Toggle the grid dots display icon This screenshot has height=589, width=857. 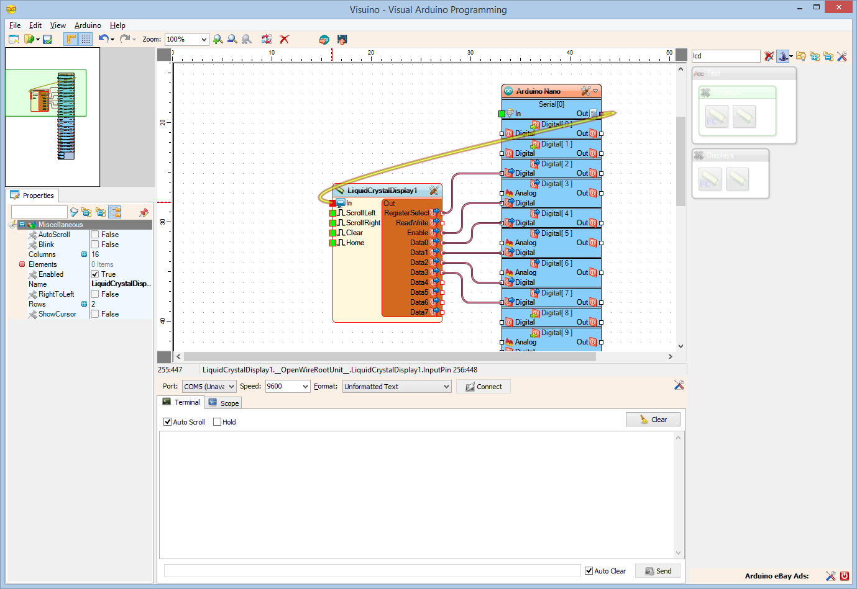86,39
